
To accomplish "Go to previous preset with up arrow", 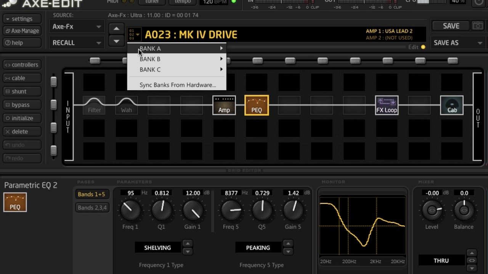I will pos(116,29).
